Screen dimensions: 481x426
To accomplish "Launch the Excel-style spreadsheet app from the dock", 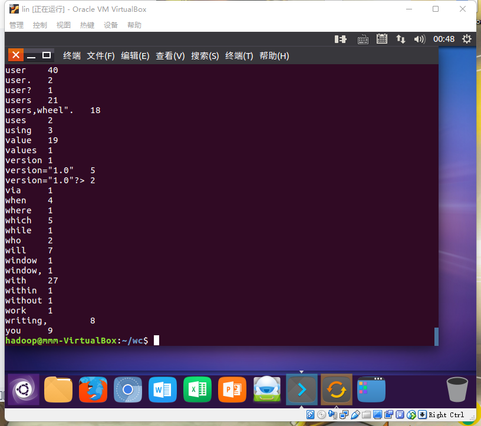I will tap(197, 389).
